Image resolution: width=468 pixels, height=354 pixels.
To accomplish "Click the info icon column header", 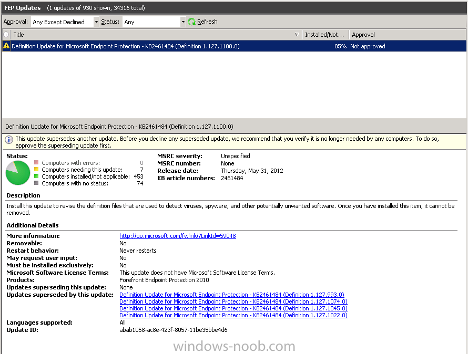I will pos(6,35).
